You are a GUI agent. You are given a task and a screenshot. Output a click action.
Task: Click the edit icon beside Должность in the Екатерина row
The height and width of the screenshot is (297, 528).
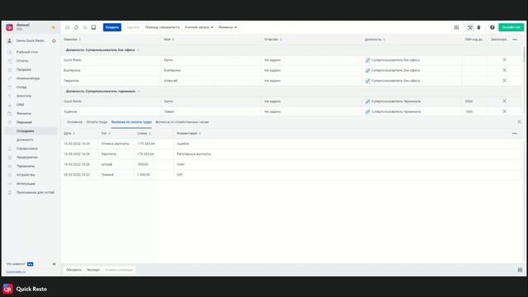click(x=368, y=70)
